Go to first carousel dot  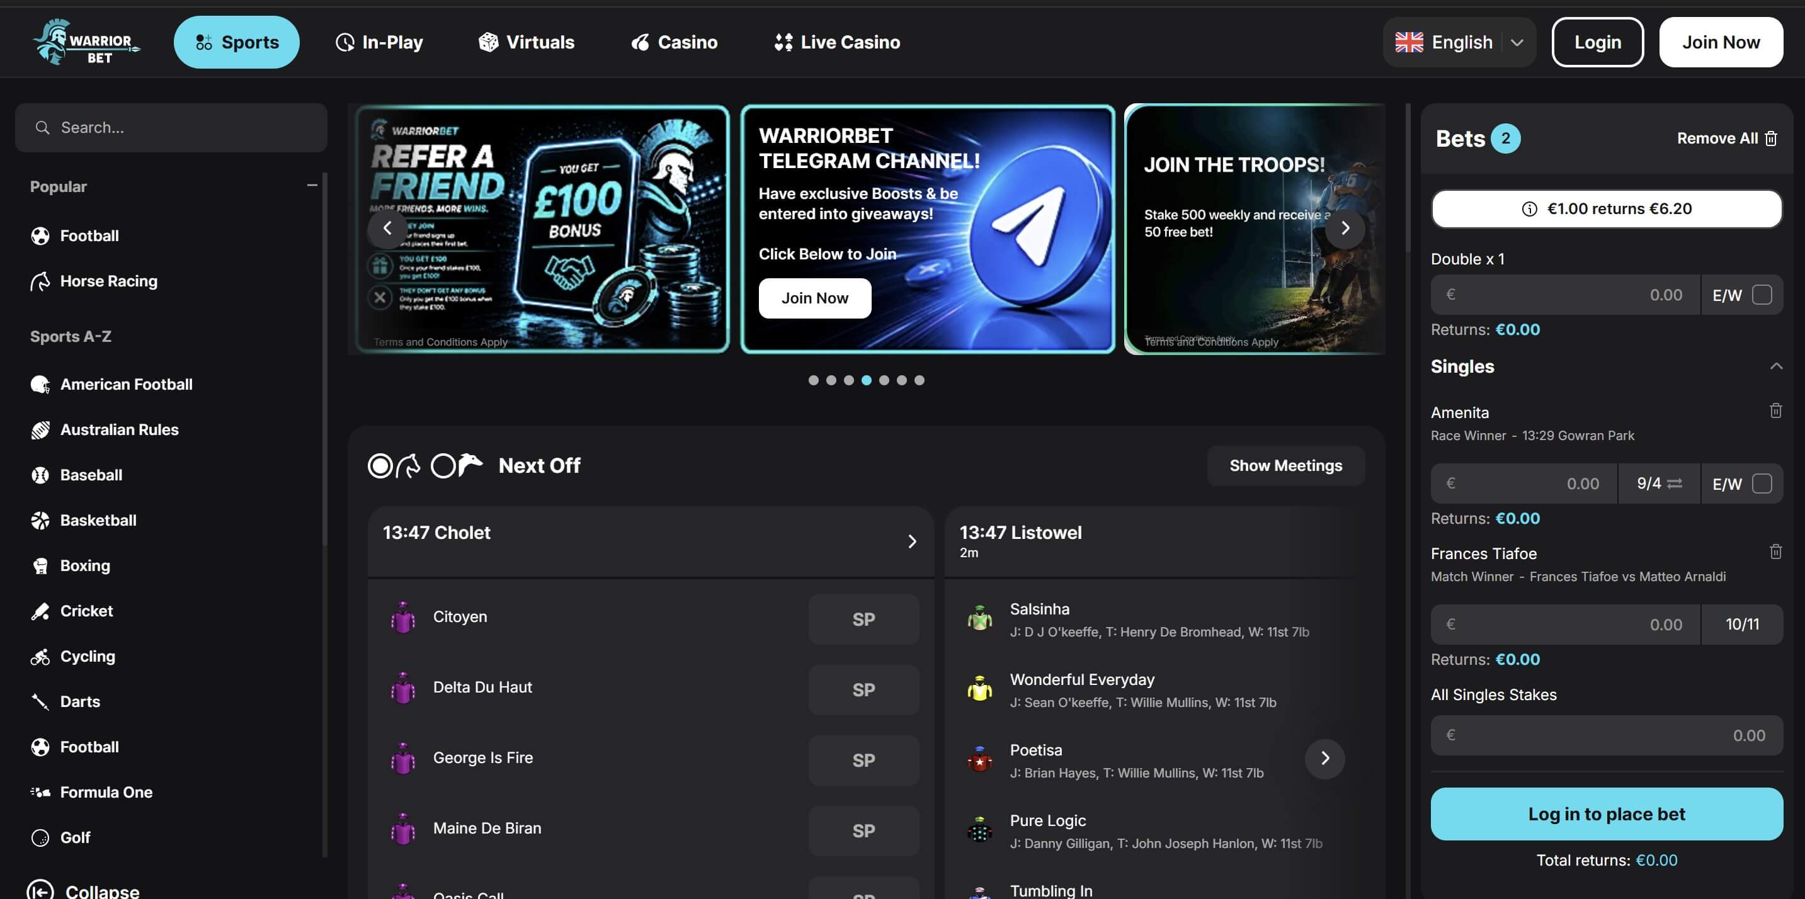point(813,380)
